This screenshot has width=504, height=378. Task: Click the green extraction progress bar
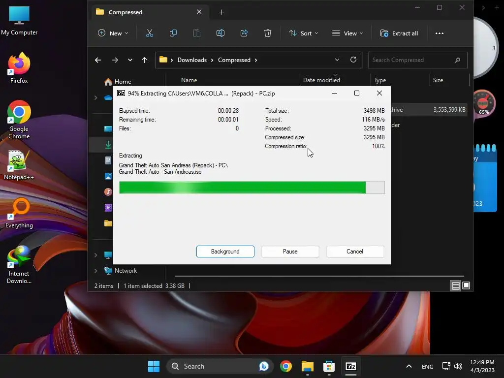pyautogui.click(x=252, y=188)
